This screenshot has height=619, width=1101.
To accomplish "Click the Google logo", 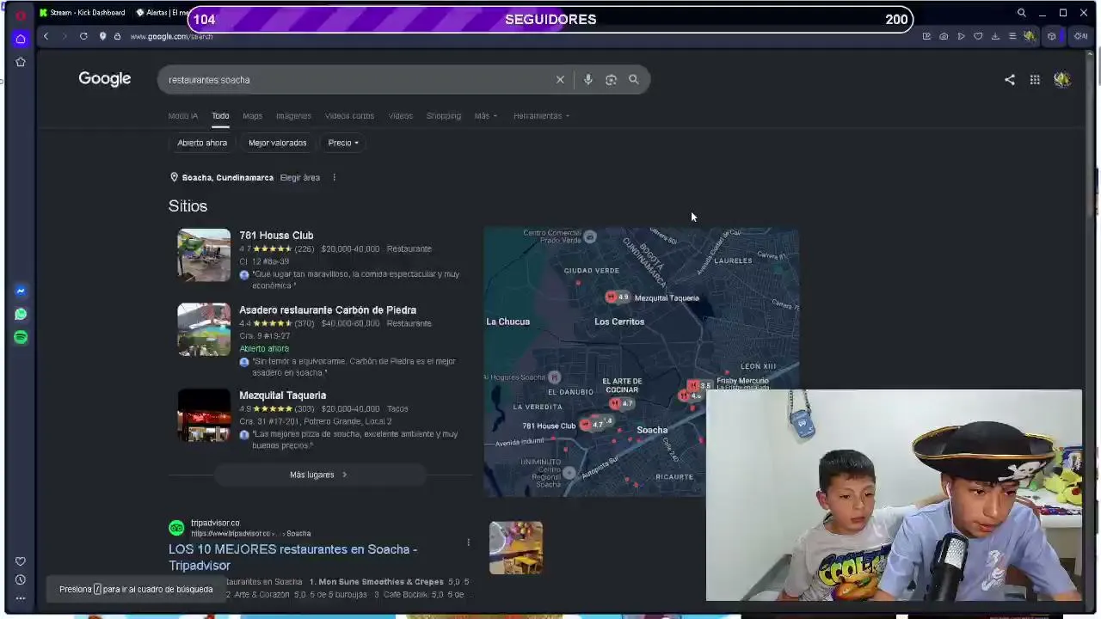I will pos(105,79).
